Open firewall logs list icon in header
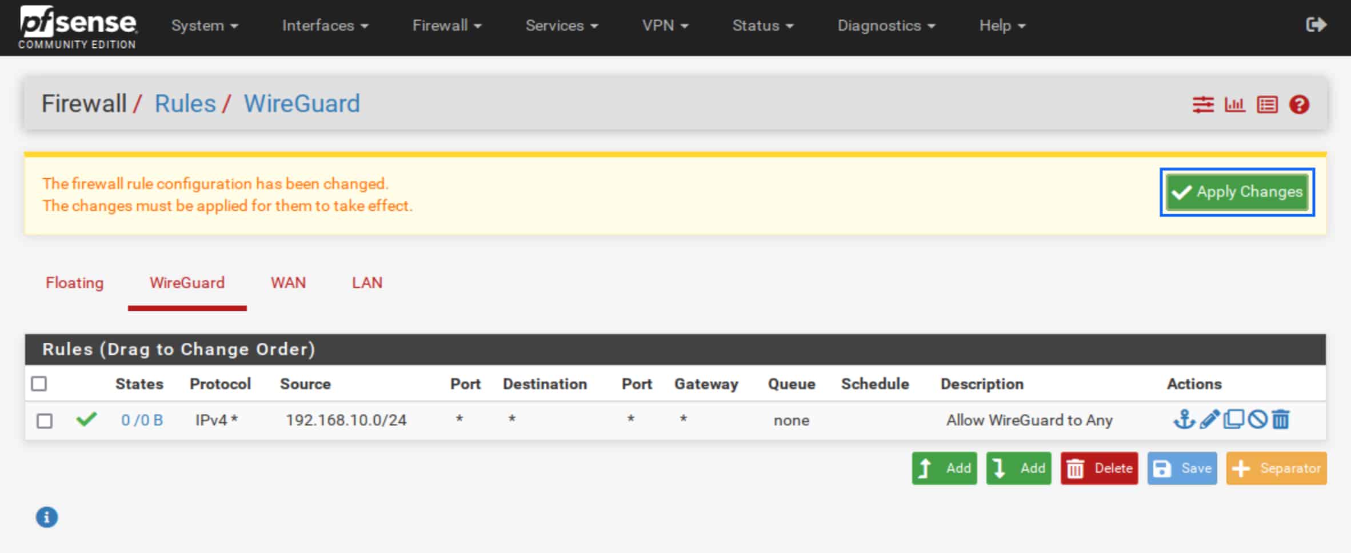 tap(1267, 105)
